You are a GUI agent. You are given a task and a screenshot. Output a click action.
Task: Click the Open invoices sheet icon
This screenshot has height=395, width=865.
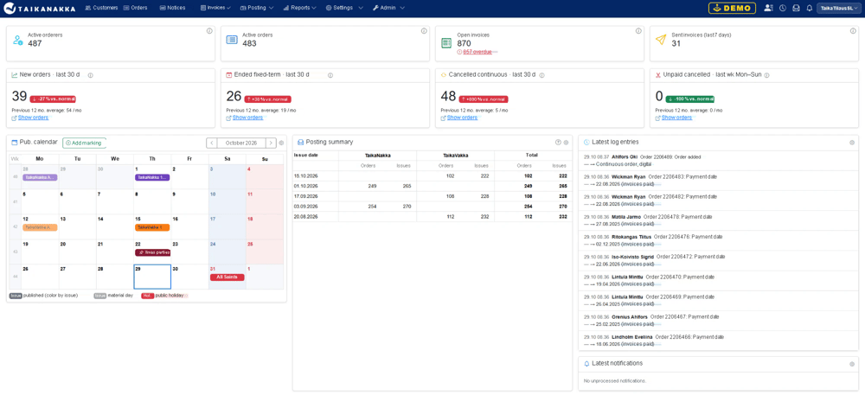(x=446, y=43)
